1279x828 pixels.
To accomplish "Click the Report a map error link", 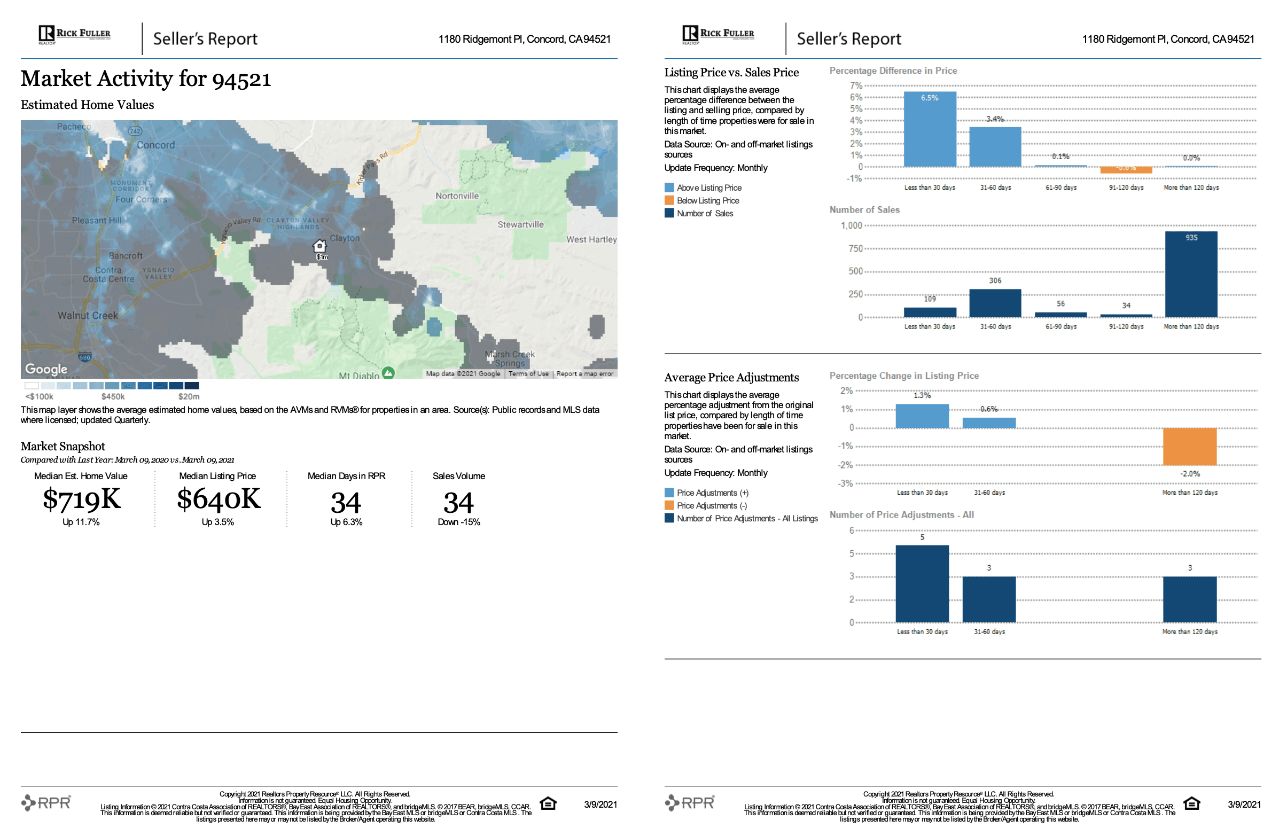I will [584, 373].
